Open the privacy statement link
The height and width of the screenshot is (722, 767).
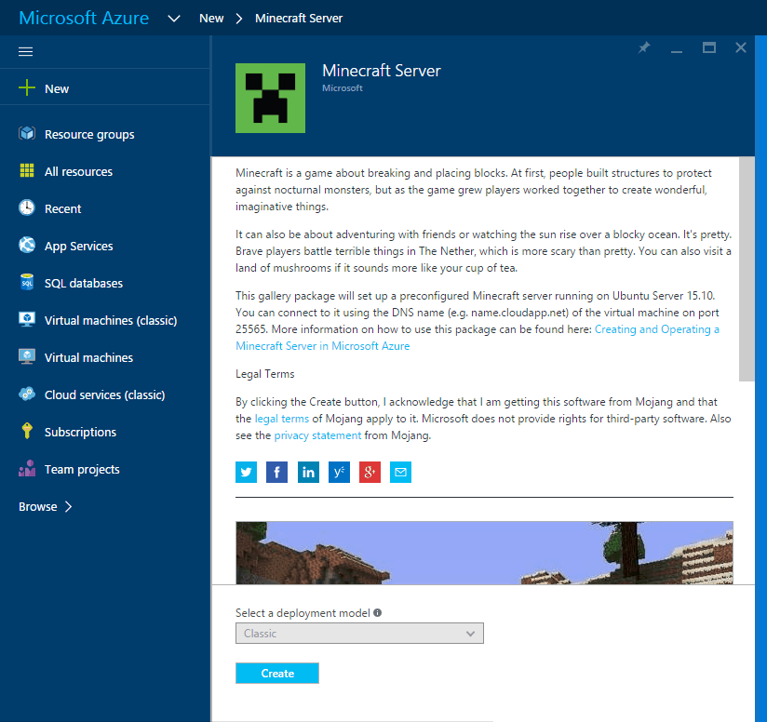tap(317, 435)
